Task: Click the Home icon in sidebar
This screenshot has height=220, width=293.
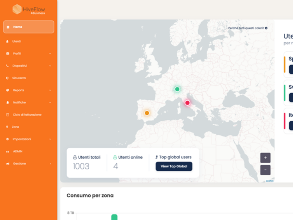Action: click(8, 27)
